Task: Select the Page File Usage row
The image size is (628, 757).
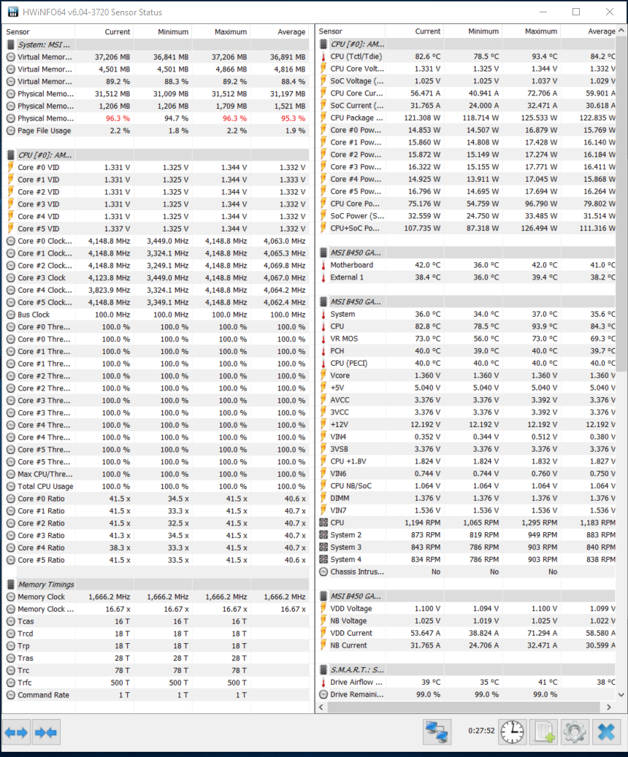Action: click(156, 131)
